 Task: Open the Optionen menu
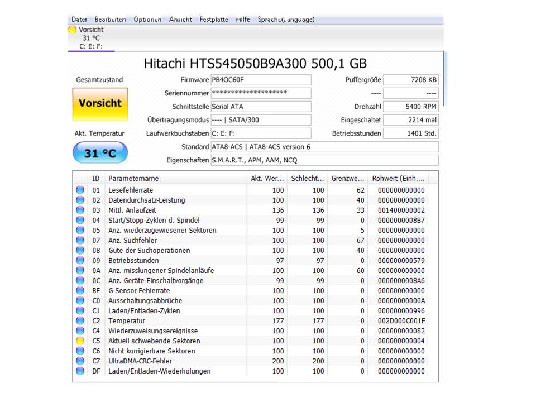pyautogui.click(x=147, y=20)
